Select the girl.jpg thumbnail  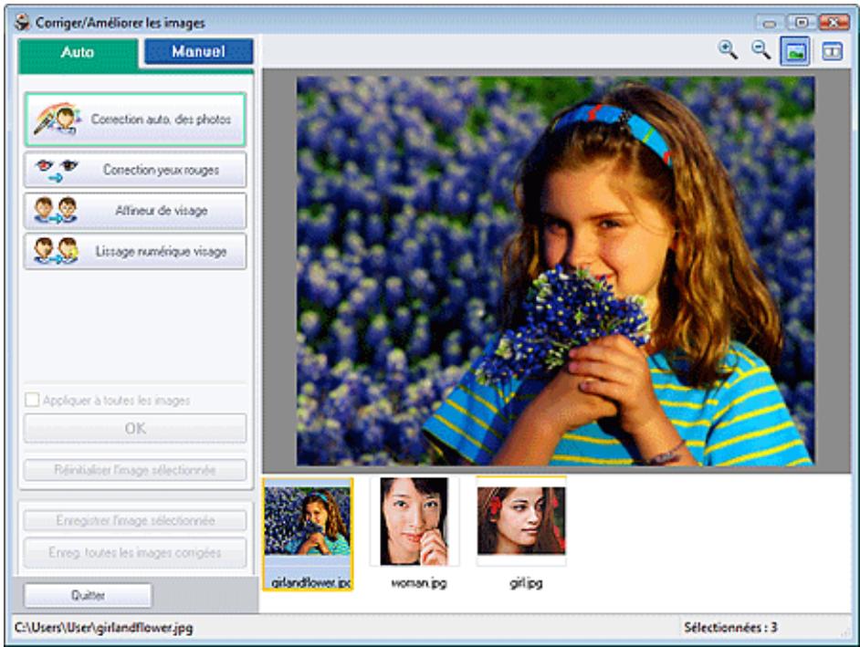coord(521,521)
